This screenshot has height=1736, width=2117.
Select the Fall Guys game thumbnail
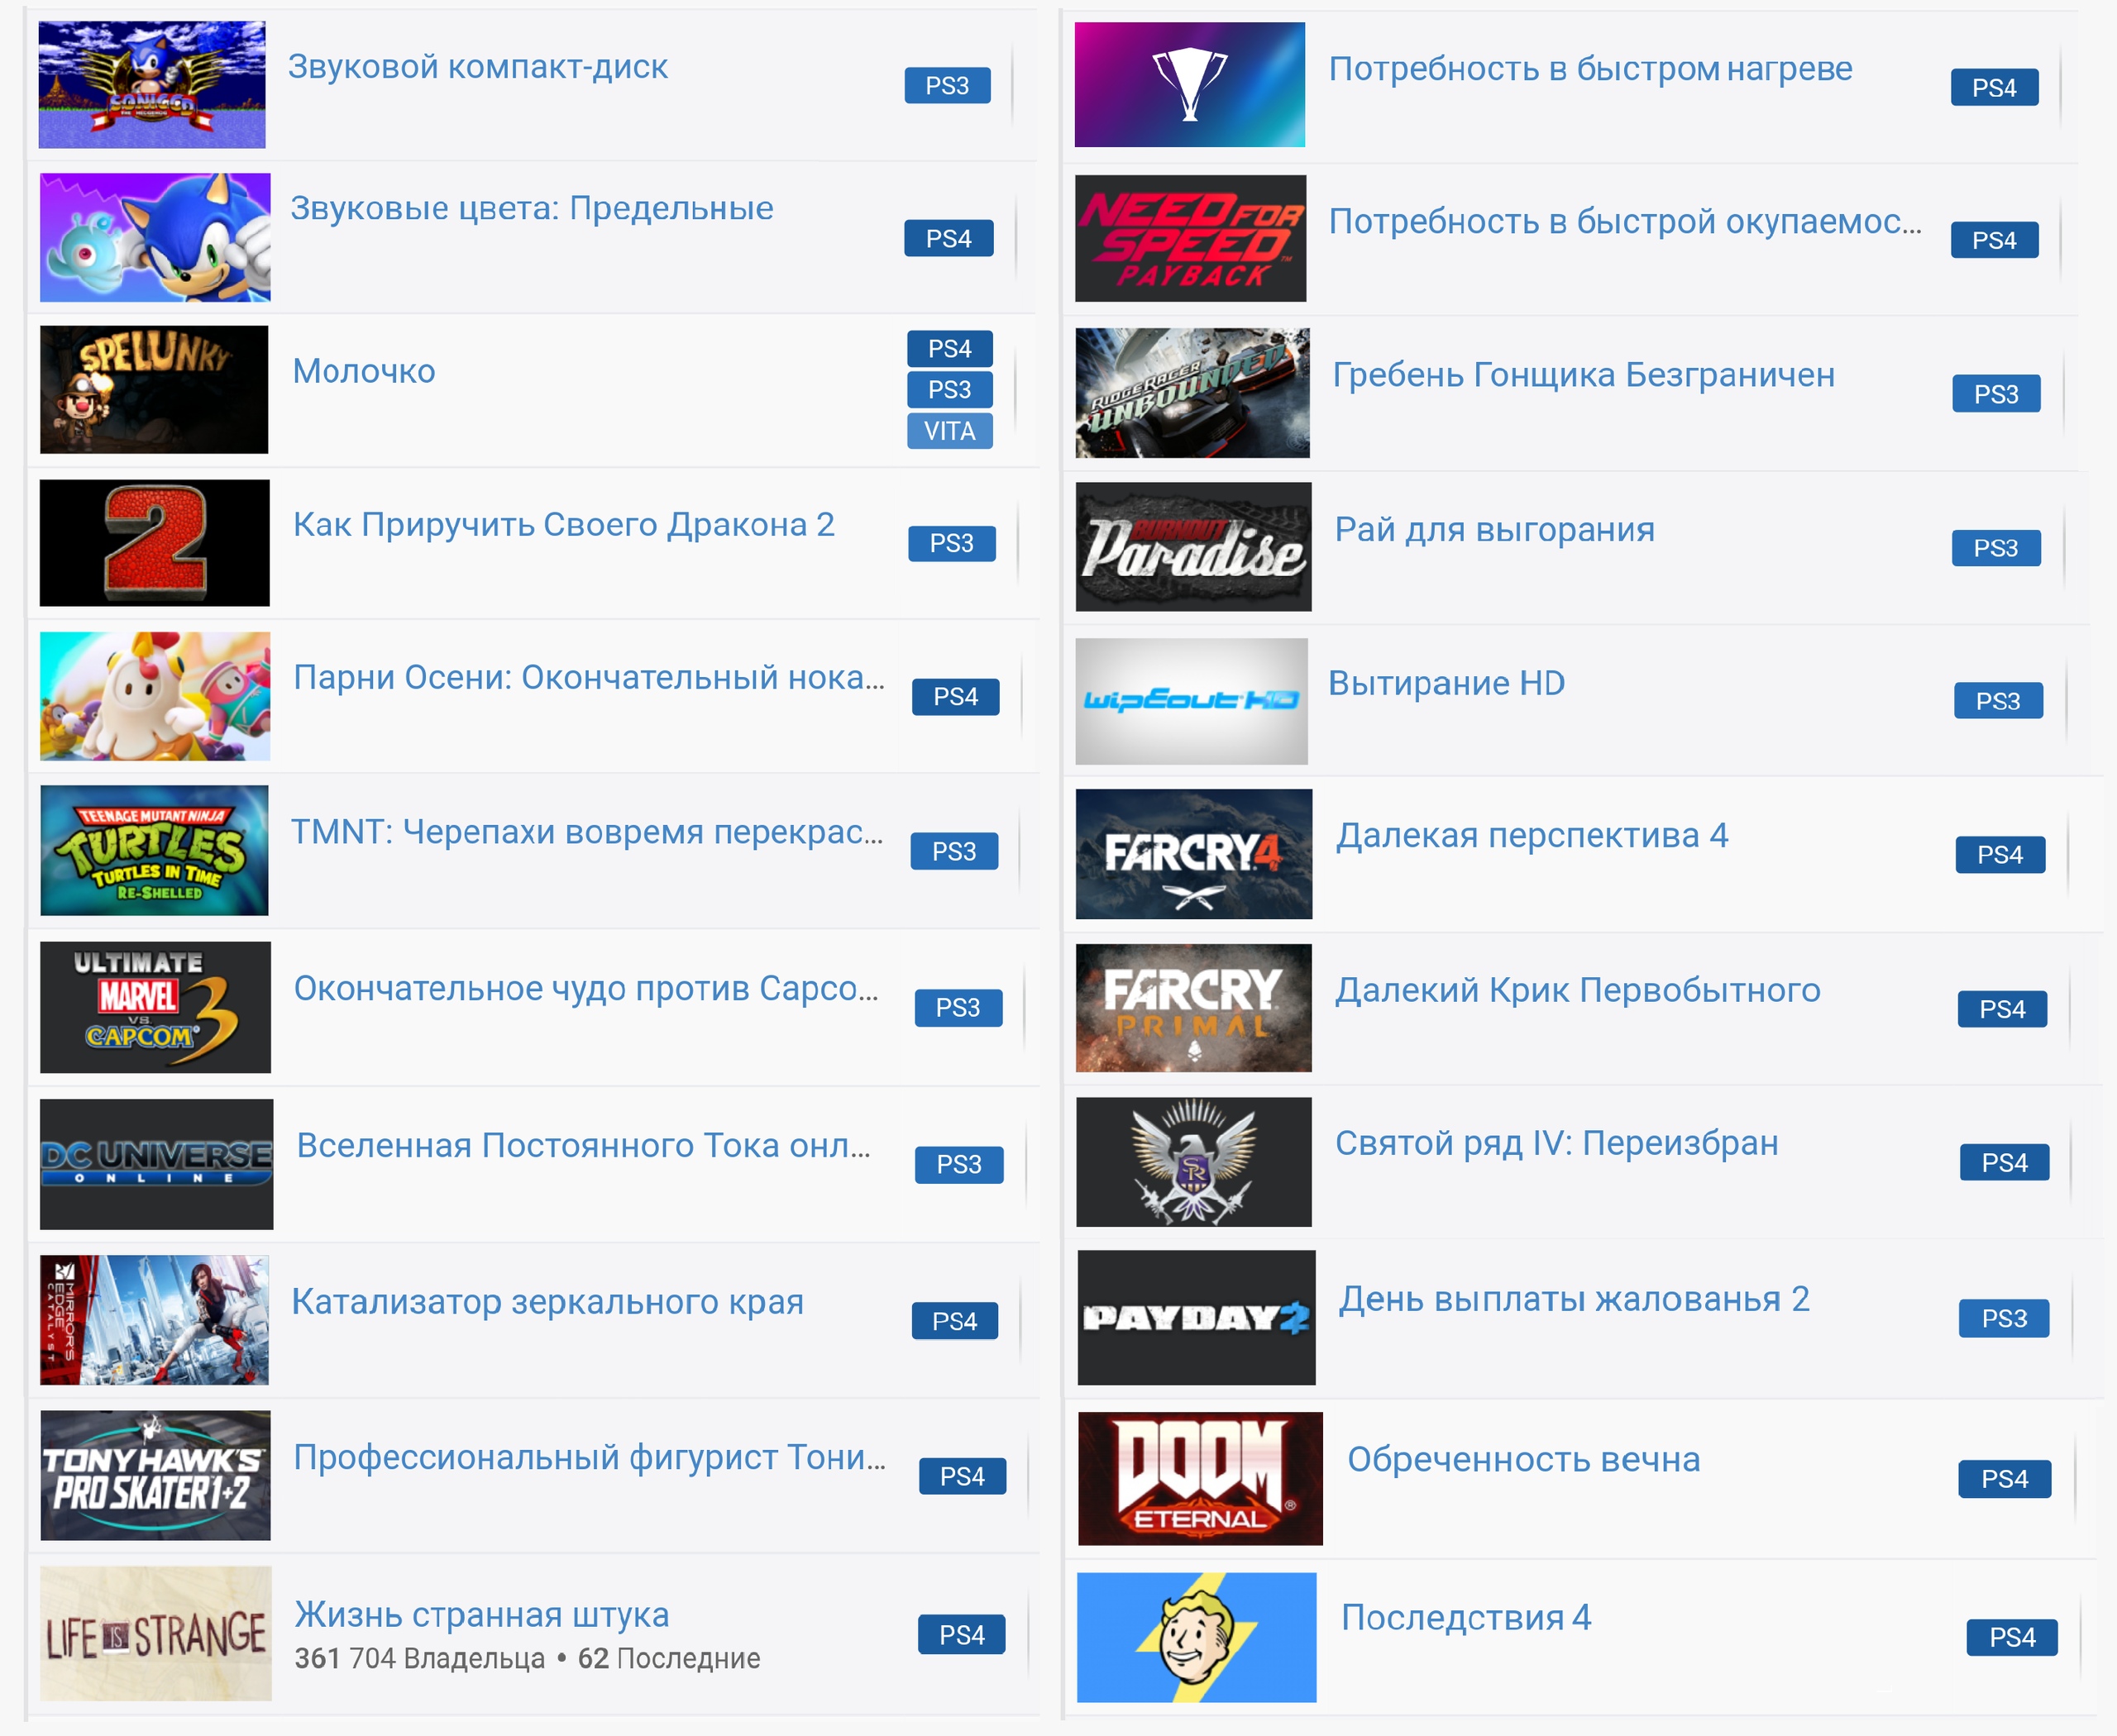155,696
